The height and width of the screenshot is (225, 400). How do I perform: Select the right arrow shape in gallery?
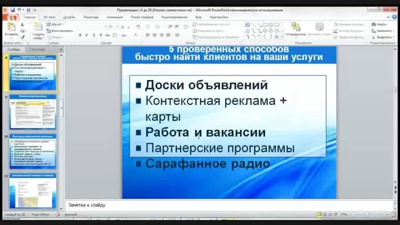coord(265,31)
